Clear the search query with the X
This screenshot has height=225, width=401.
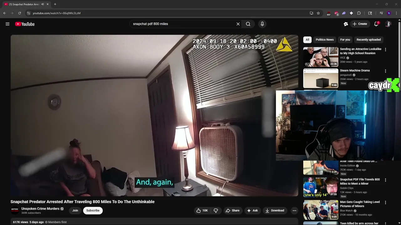238,24
